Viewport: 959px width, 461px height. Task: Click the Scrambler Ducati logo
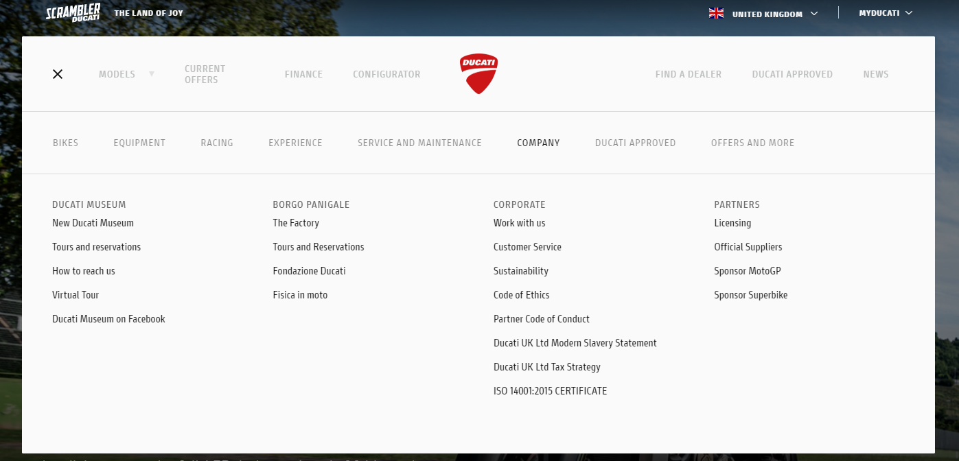tap(73, 12)
